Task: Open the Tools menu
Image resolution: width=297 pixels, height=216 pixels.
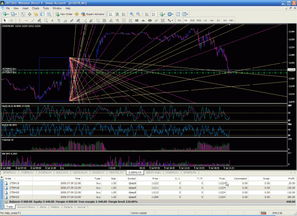Action: [x=46, y=9]
